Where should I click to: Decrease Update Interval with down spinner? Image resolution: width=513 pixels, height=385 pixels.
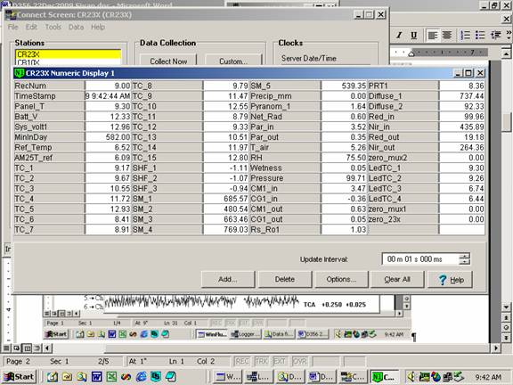click(465, 262)
